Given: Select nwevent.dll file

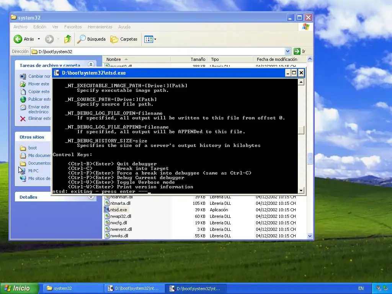Looking at the screenshot, I should (121, 229).
